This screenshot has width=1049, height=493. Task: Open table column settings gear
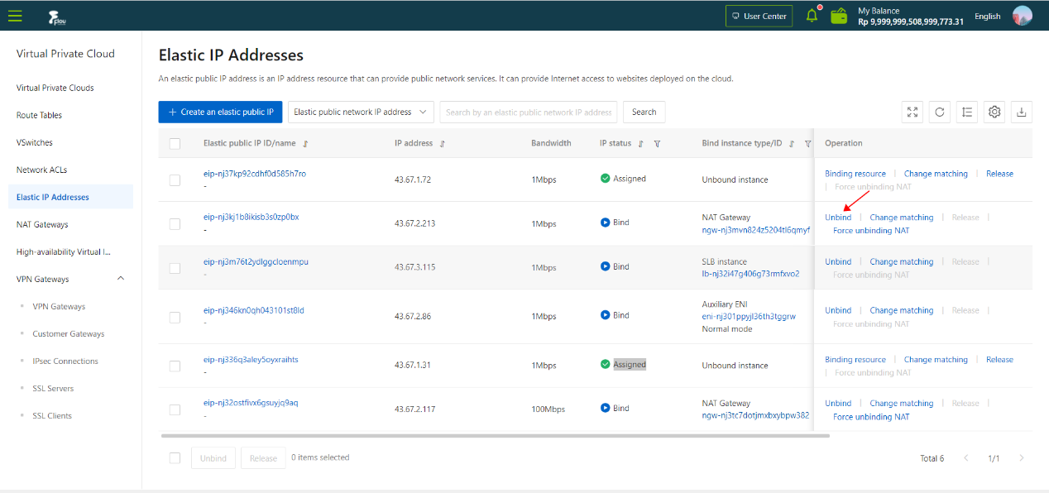point(994,112)
